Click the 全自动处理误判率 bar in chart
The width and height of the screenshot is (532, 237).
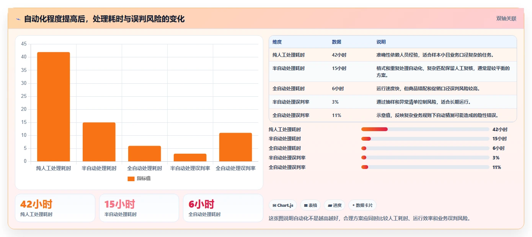pos(236,147)
